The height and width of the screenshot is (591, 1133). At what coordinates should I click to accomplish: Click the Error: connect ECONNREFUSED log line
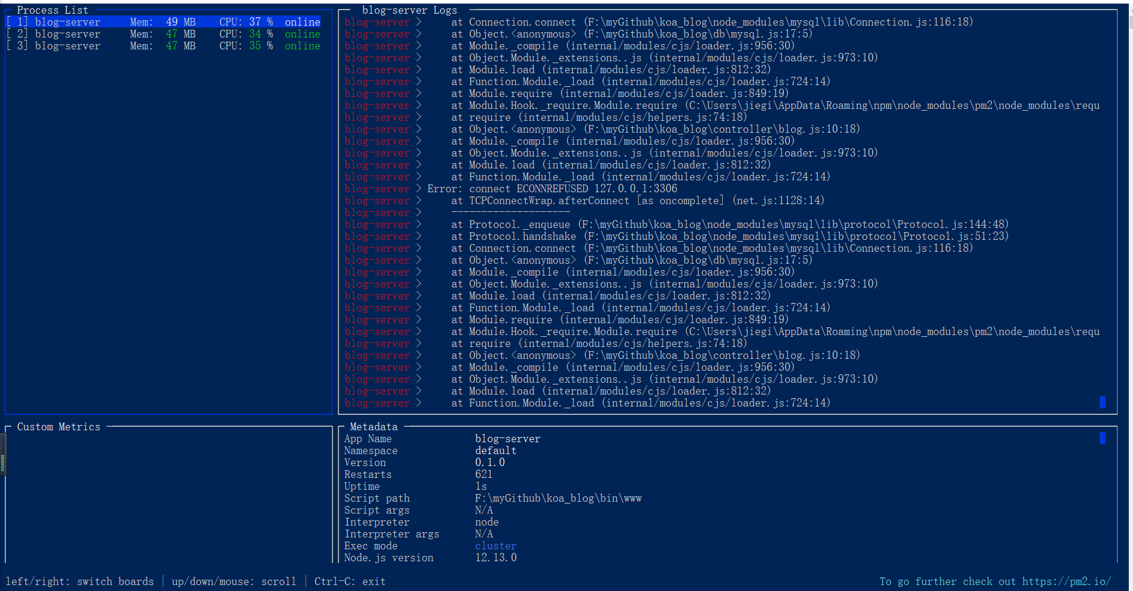pos(552,189)
